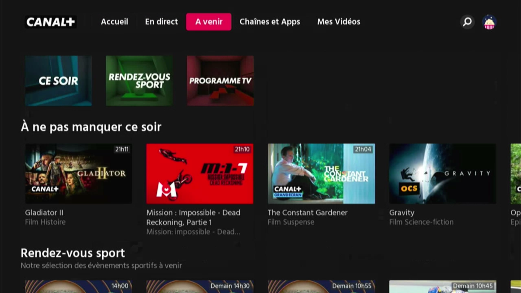Click the OCS channel logo on Gravity
Screen dimensions: 521x293
[409, 188]
